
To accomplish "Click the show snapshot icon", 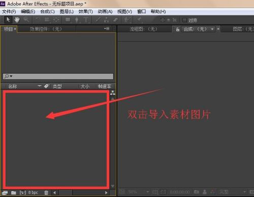I will (205, 192).
